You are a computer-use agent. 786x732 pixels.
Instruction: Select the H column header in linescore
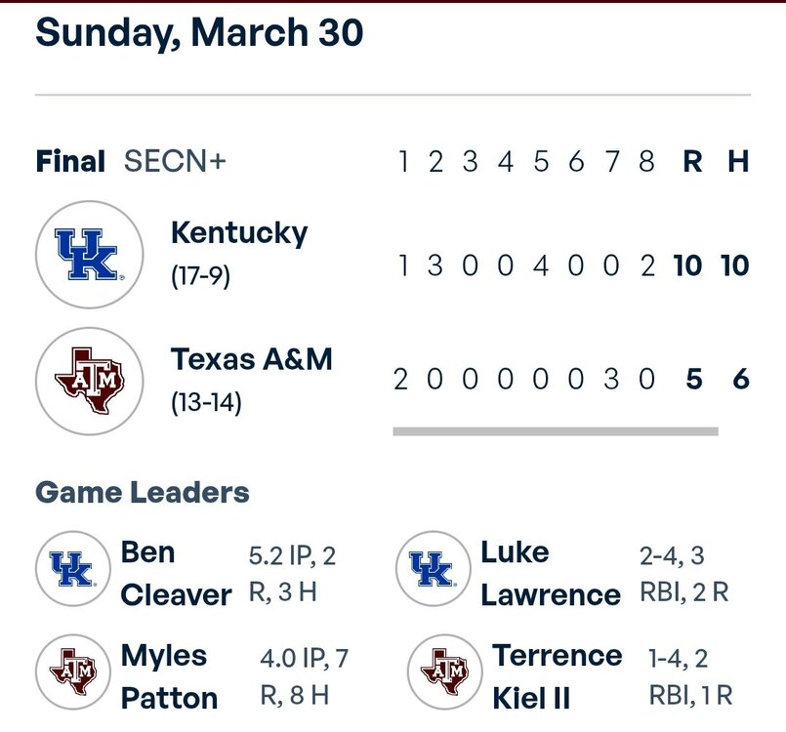(x=738, y=162)
